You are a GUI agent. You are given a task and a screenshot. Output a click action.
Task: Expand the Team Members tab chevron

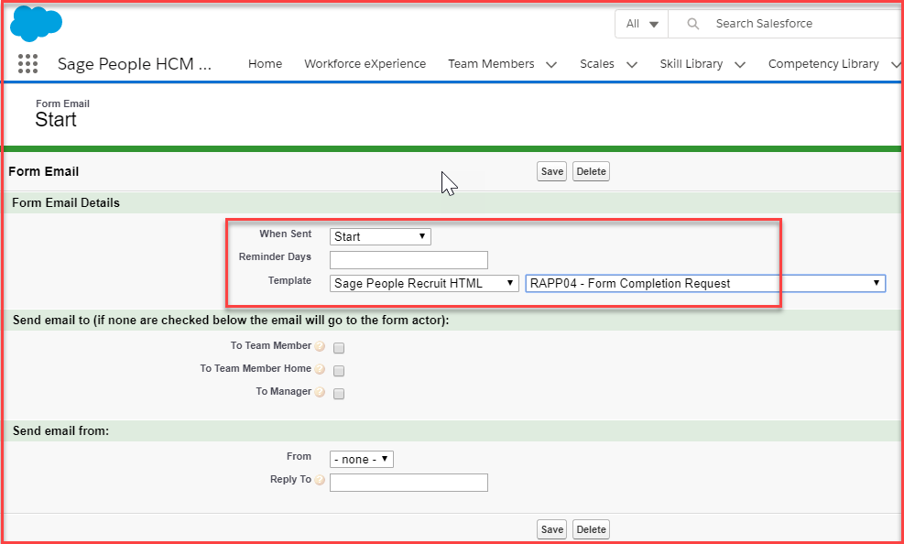[x=550, y=65]
